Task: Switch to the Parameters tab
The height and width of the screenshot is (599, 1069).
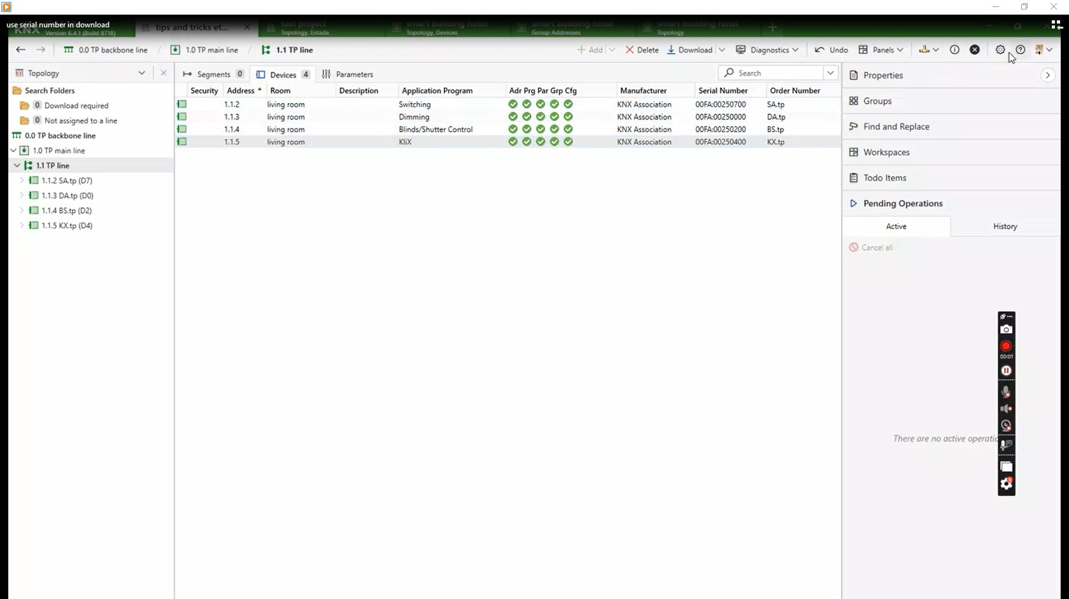Action: (348, 74)
